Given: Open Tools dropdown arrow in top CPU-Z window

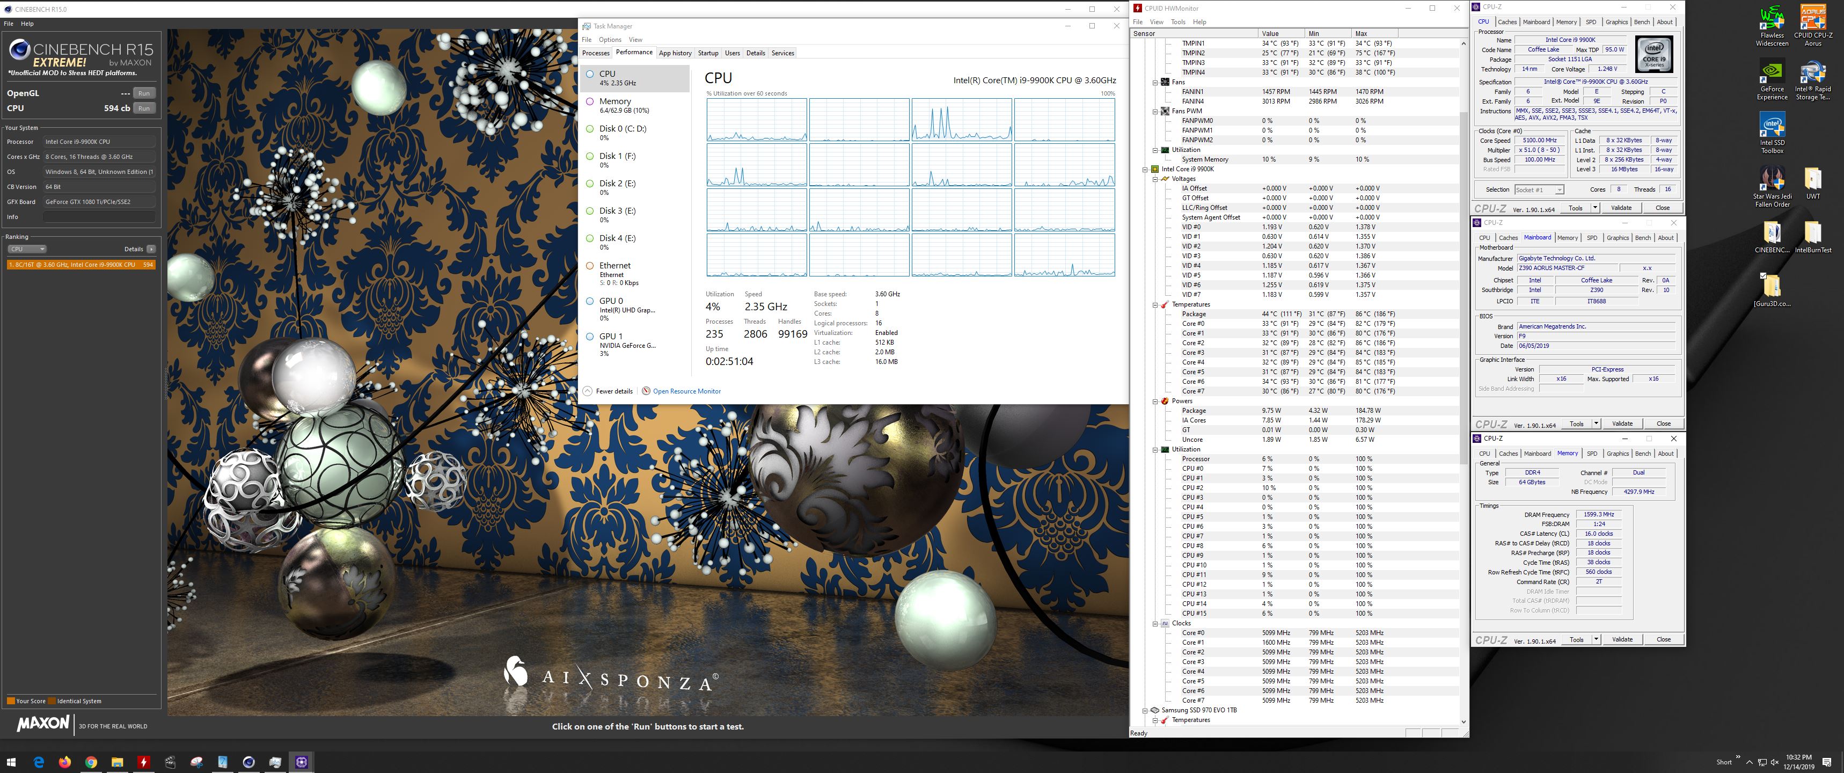Looking at the screenshot, I should [x=1595, y=208].
